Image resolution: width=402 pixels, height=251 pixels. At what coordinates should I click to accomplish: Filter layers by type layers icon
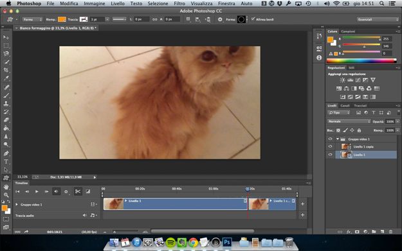(374, 112)
